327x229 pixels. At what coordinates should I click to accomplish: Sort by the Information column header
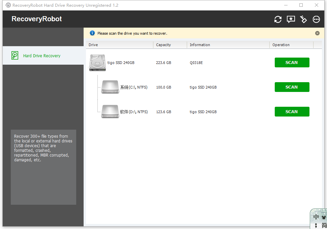click(228, 45)
